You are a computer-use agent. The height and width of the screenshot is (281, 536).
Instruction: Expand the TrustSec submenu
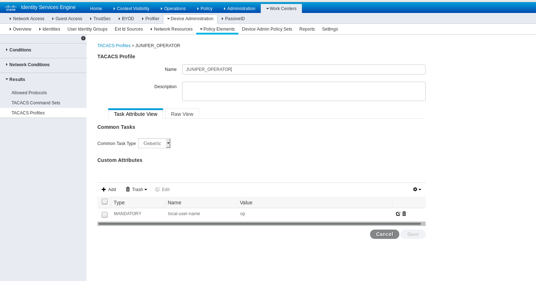[100, 19]
